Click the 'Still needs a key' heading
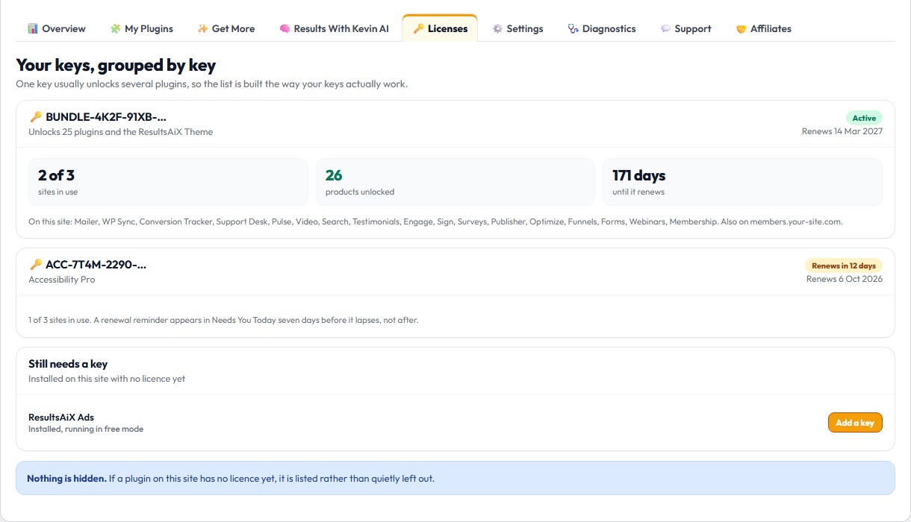 pos(68,364)
